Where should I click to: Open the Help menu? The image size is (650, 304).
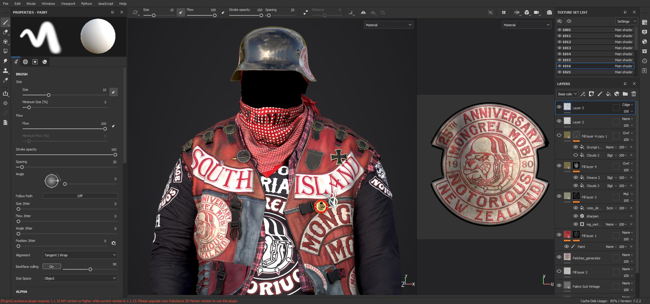123,4
